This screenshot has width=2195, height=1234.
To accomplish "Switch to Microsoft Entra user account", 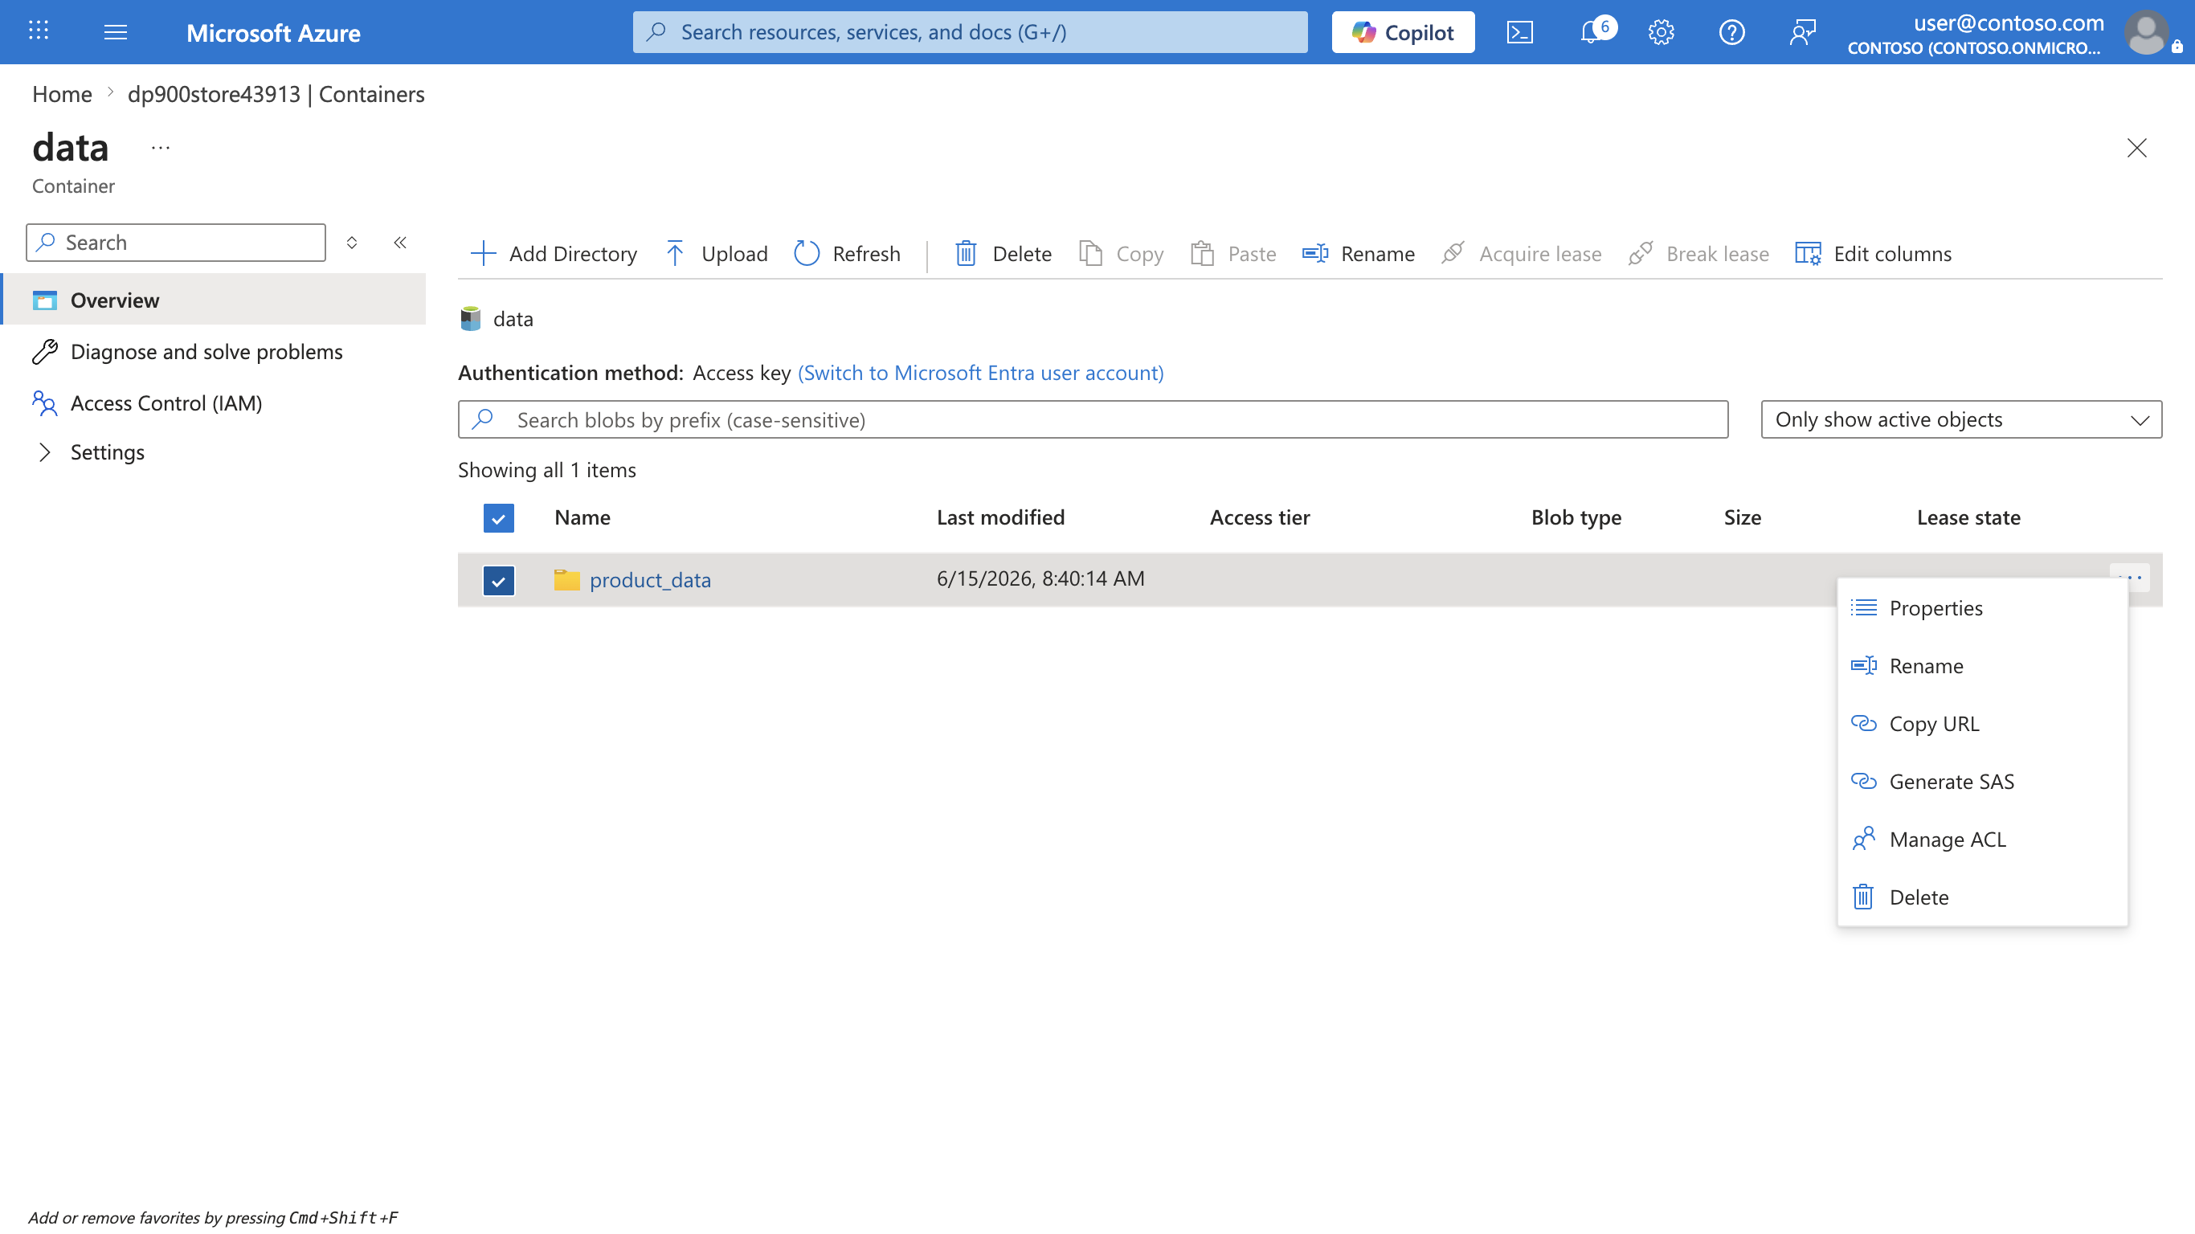I will click(981, 373).
